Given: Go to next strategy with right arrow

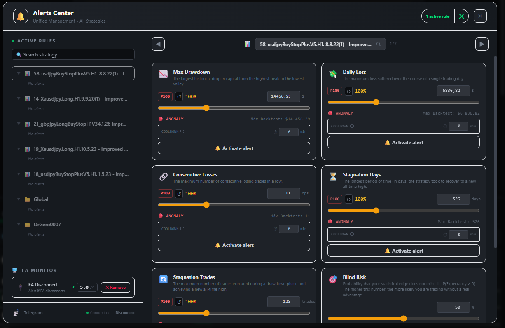Looking at the screenshot, I should tap(482, 44).
